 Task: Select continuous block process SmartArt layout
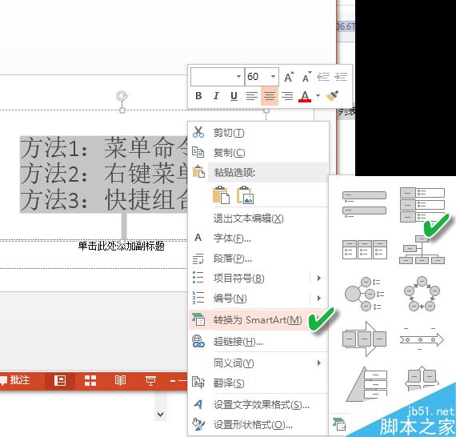pyautogui.click(x=364, y=339)
